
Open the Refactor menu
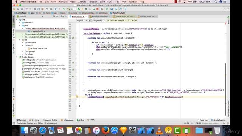point(93,2)
